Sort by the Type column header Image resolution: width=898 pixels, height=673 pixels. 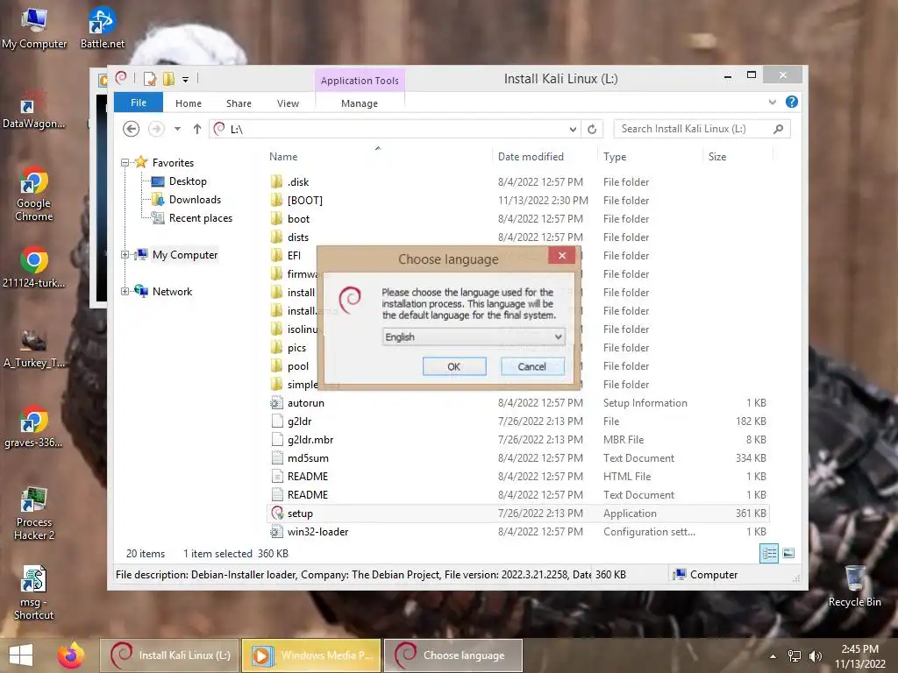pos(650,157)
